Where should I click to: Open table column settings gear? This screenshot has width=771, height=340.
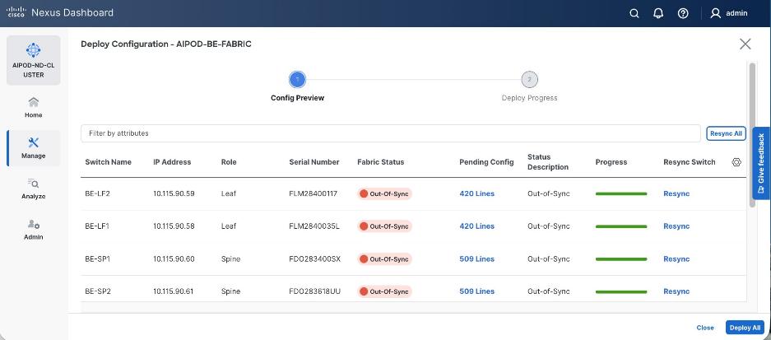(736, 162)
